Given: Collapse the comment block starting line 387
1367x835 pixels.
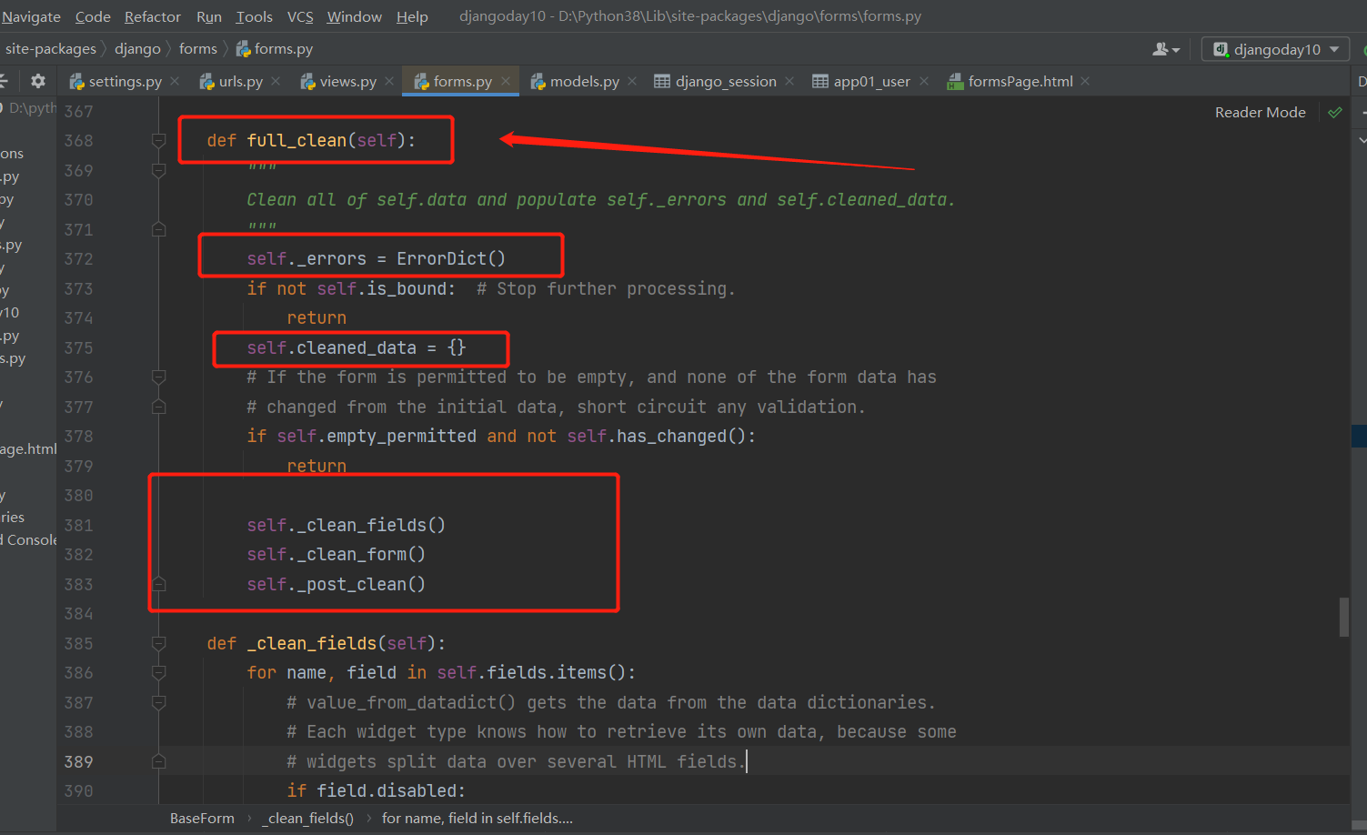Looking at the screenshot, I should click(158, 702).
